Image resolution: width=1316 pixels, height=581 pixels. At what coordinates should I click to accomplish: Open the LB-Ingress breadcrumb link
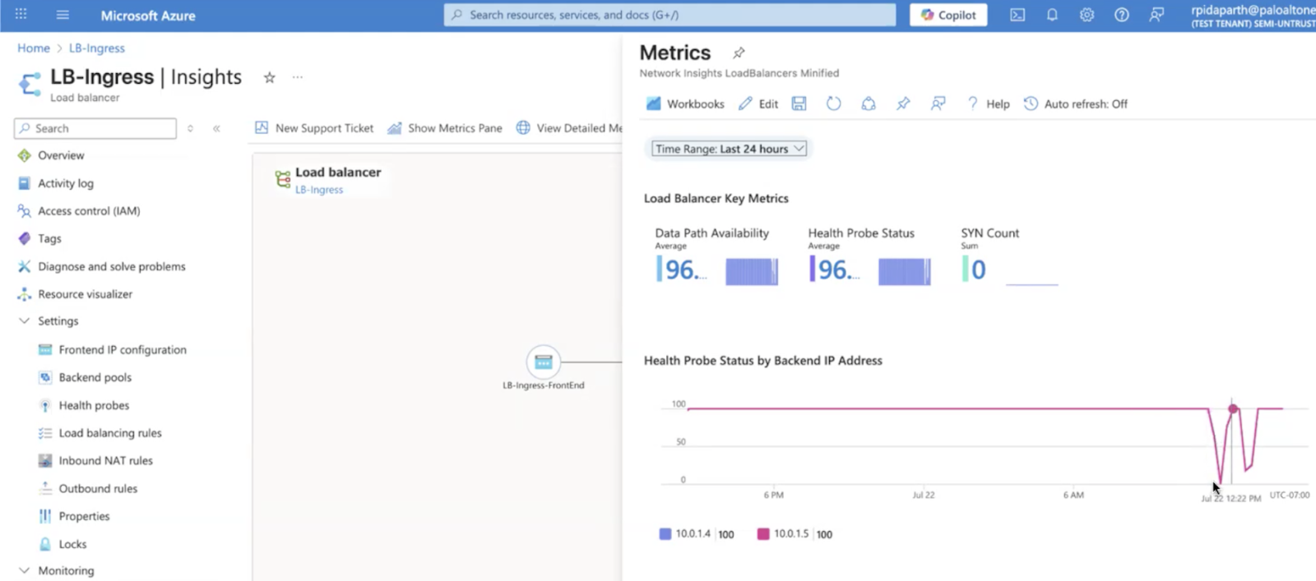(x=97, y=48)
